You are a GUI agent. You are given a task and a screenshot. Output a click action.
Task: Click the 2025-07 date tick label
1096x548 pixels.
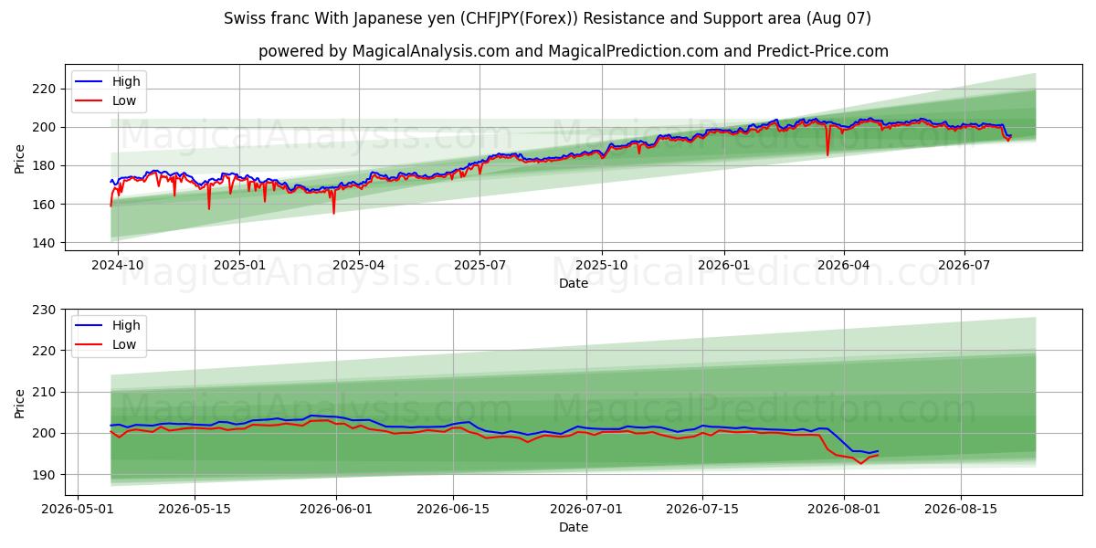(480, 266)
